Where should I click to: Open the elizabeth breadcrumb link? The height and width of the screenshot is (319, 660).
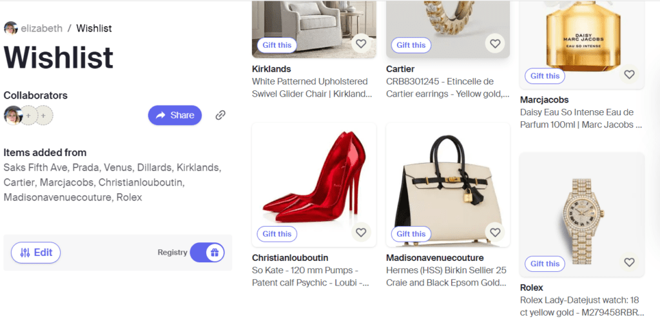point(41,28)
